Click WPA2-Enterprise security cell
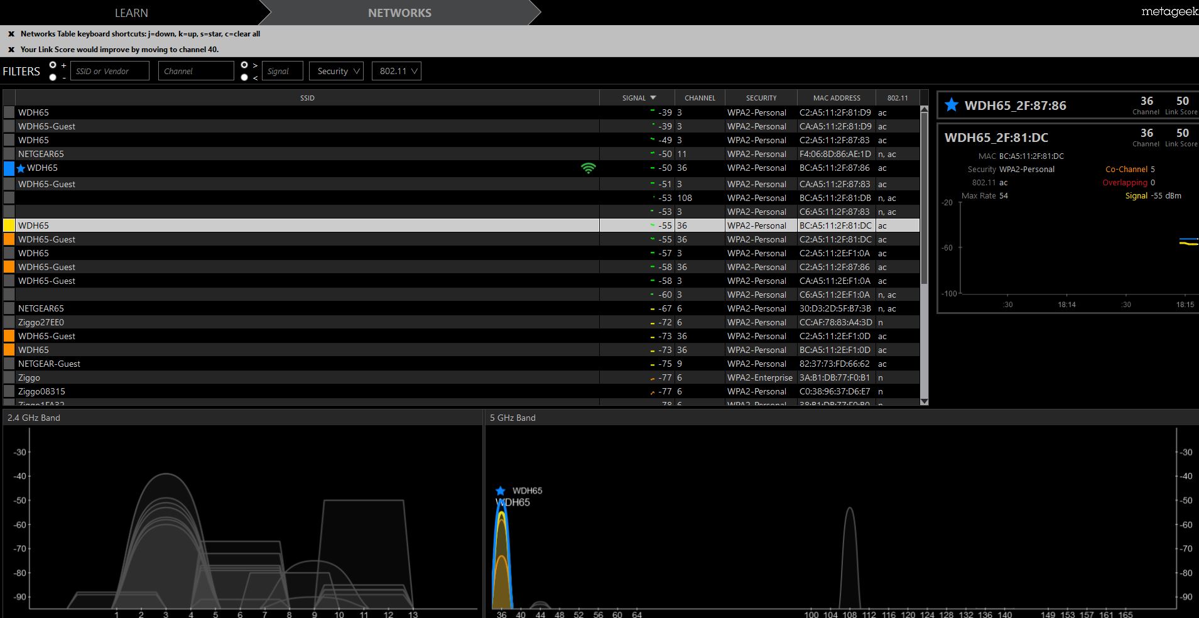 click(x=760, y=377)
